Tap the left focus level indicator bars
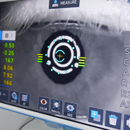This screenshot has height=130, width=130. point(40,58)
